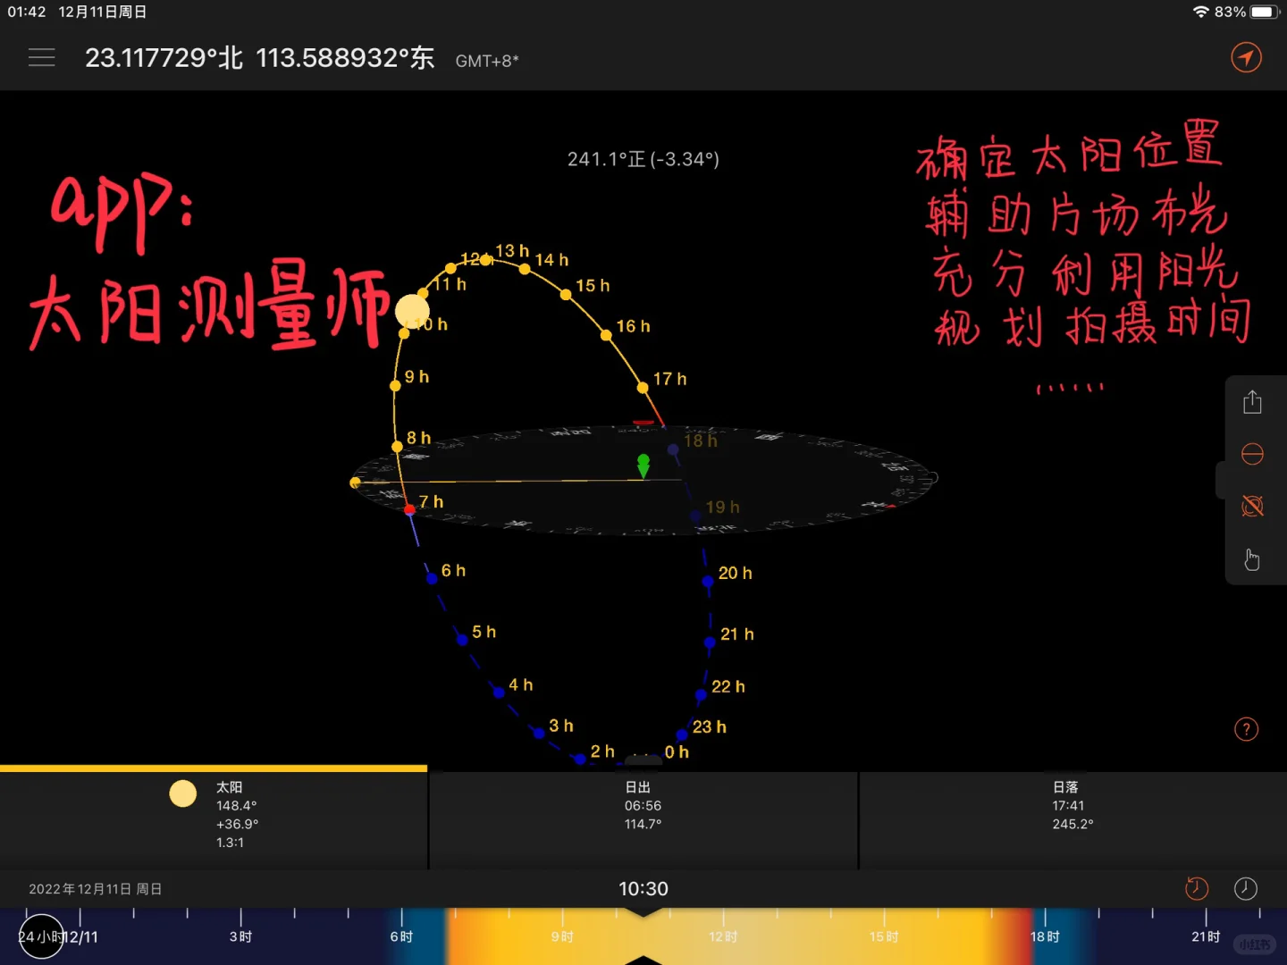Open the hamburger menu
The image size is (1287, 965).
[41, 57]
